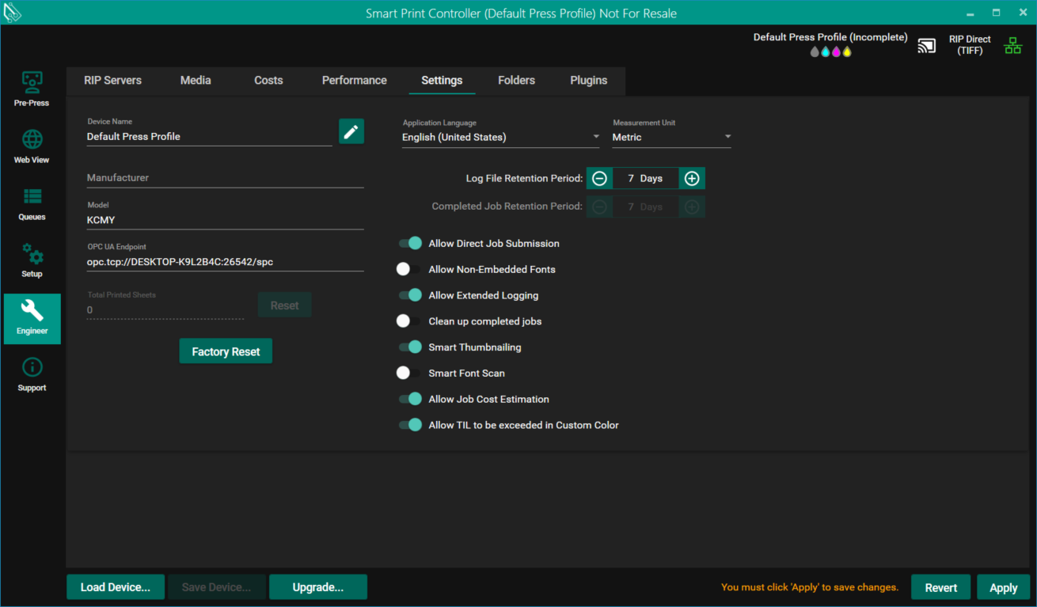Viewport: 1037px width, 607px height.
Task: Turn on Smart Font Scan
Action: coord(408,374)
